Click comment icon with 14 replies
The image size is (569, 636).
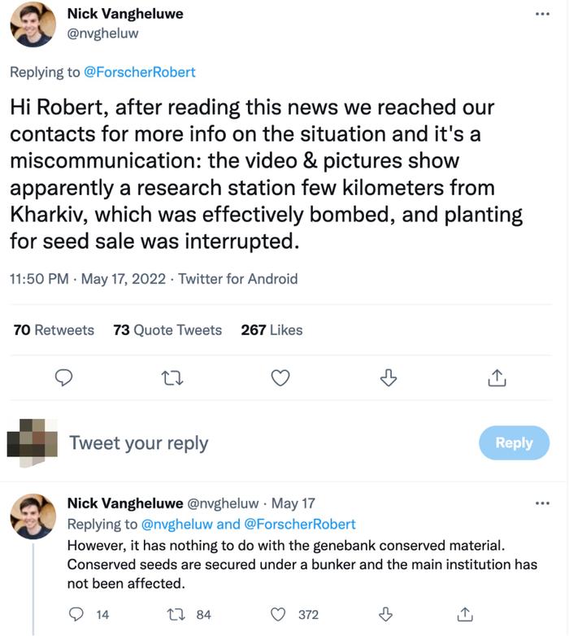coord(76,615)
